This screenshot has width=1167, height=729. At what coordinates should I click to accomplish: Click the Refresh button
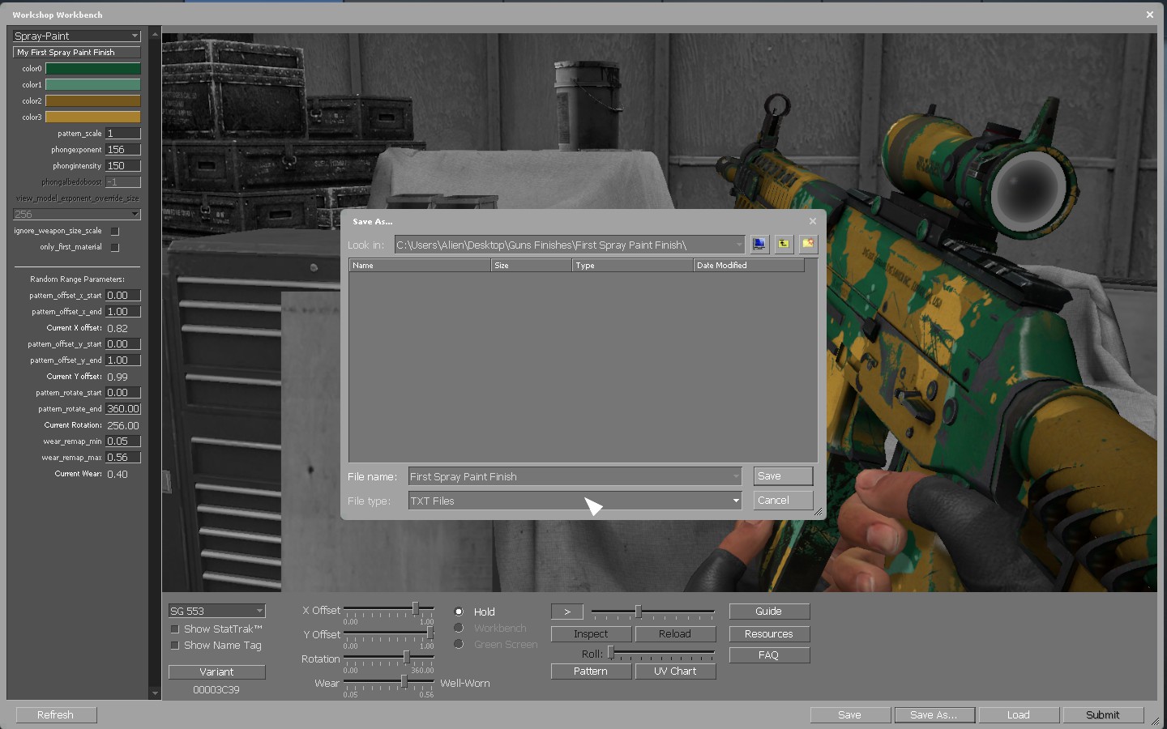[55, 714]
